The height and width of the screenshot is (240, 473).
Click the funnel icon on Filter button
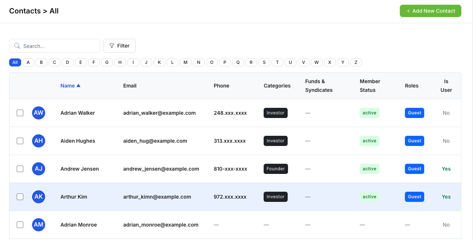(x=112, y=46)
